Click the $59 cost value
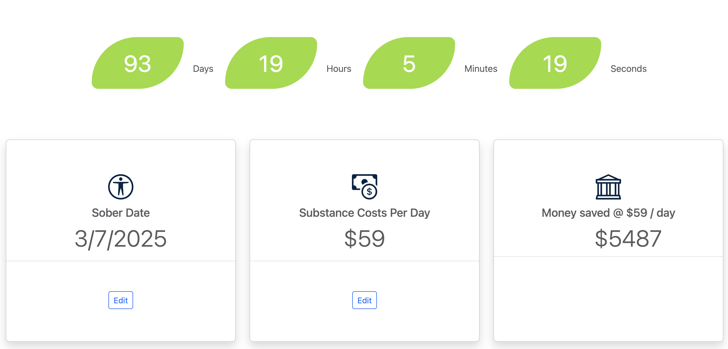728x349 pixels. [x=365, y=239]
